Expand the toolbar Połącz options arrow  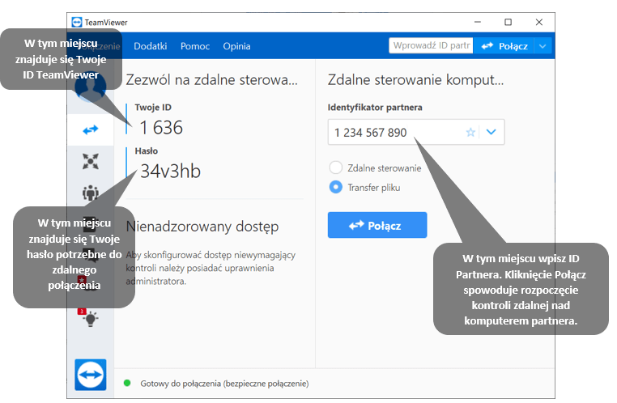543,46
